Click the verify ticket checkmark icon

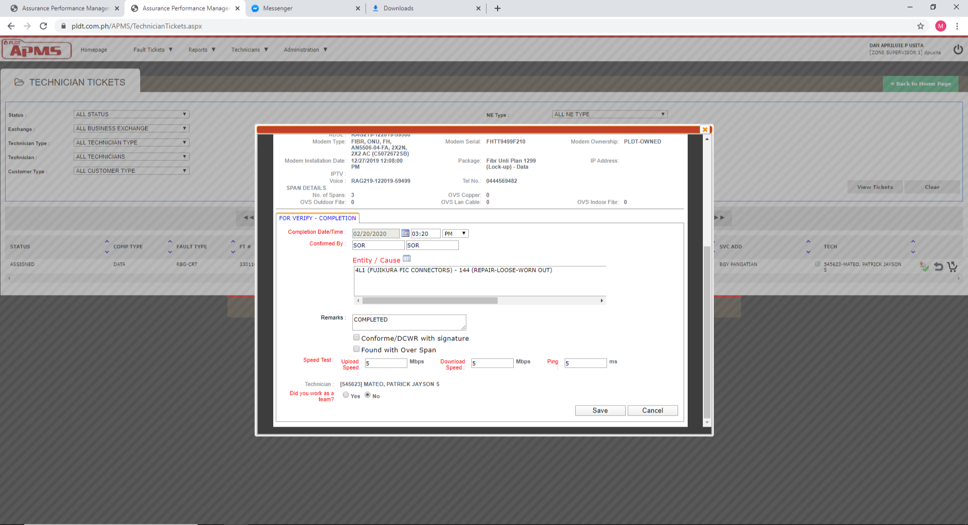[x=924, y=266]
